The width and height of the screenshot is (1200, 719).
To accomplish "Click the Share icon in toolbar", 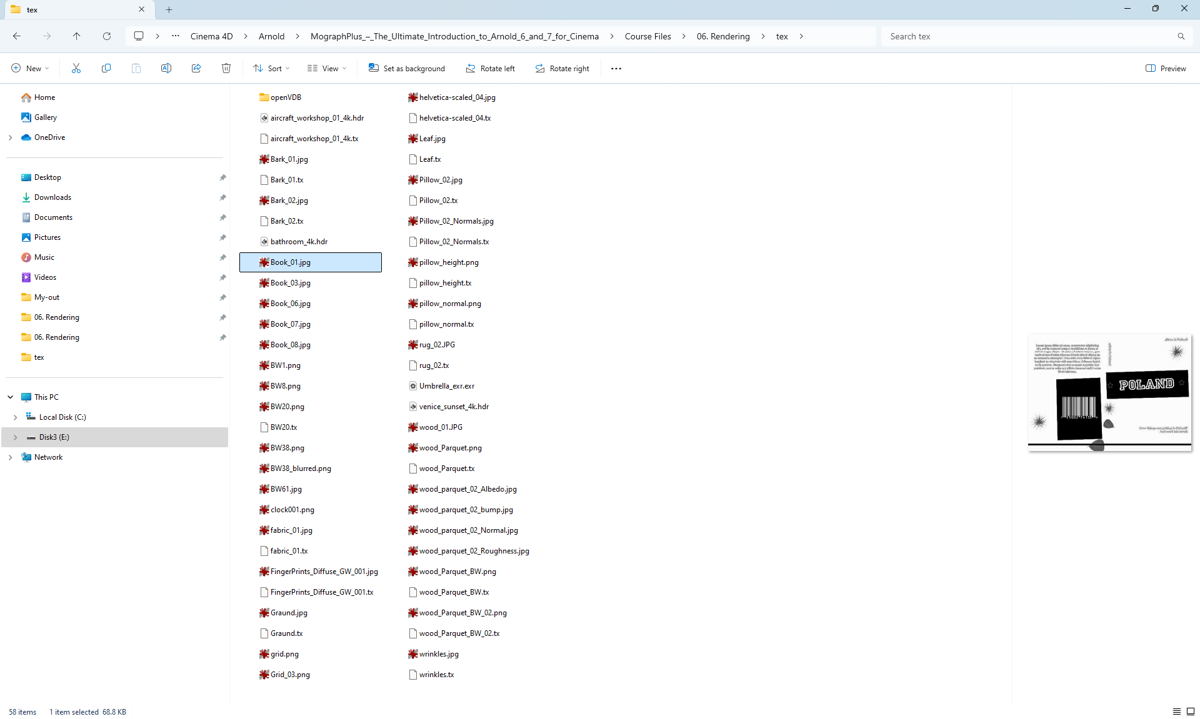I will click(x=196, y=68).
